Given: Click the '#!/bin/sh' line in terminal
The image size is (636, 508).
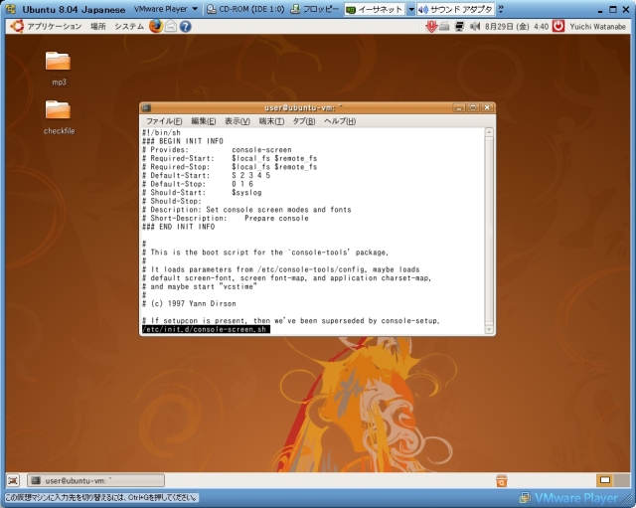Looking at the screenshot, I should tap(161, 132).
